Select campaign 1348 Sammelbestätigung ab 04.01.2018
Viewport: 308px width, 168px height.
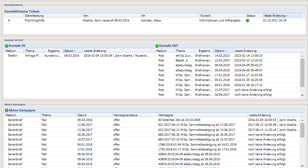point(197,145)
